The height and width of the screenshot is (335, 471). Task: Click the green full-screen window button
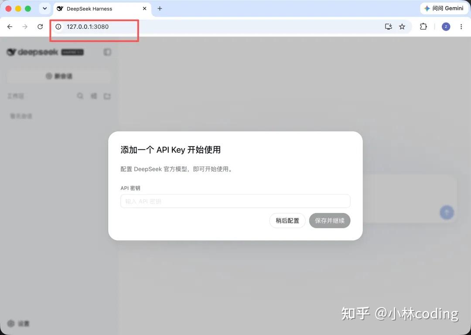pyautogui.click(x=28, y=8)
